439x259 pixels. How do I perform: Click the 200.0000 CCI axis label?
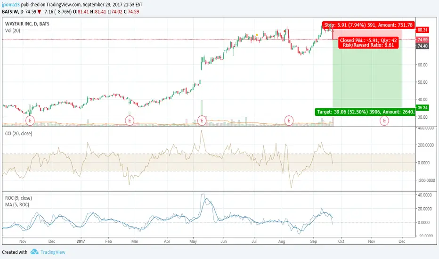coord(426,145)
